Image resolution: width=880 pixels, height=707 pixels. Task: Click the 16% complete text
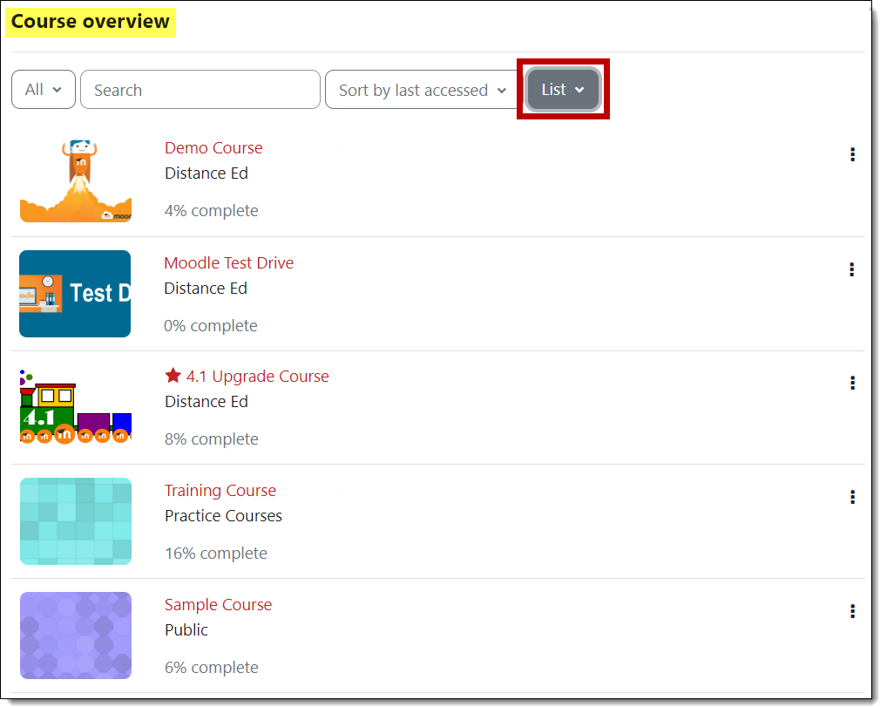(216, 553)
